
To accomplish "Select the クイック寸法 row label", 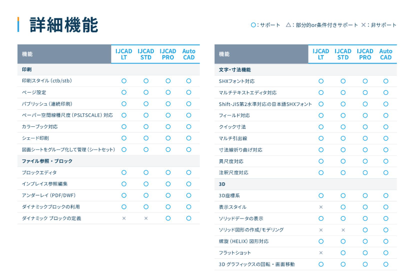I will click(x=232, y=127).
